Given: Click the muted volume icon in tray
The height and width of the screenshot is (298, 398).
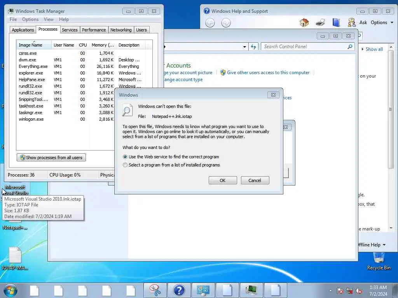Looking at the screenshot, I should click(359, 291).
